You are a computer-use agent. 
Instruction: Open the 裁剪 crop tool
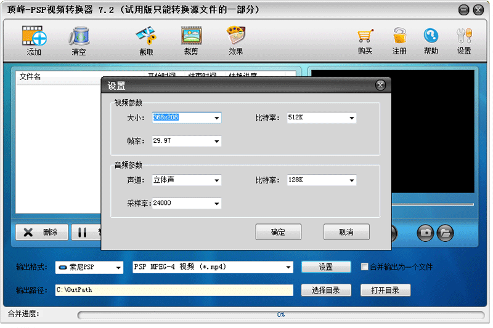(x=191, y=36)
